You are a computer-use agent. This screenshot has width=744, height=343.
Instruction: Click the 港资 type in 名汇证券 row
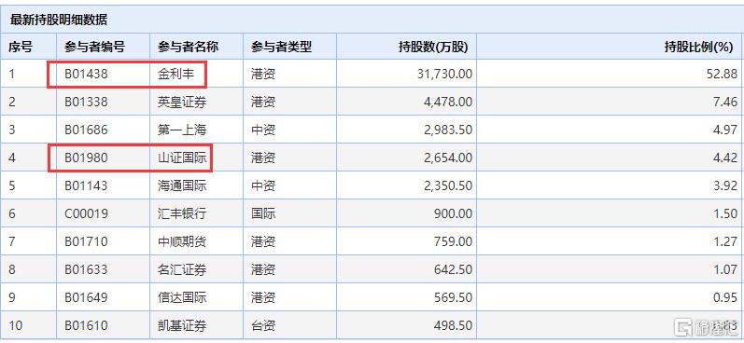click(263, 269)
